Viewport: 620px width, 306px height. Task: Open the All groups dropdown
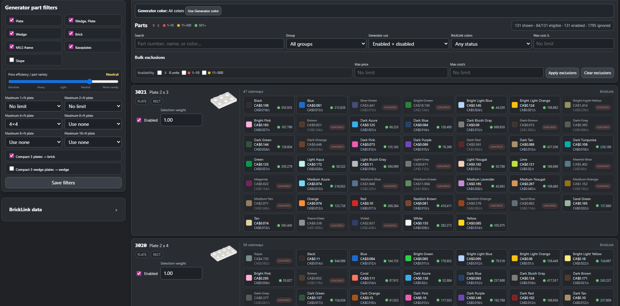pos(326,44)
